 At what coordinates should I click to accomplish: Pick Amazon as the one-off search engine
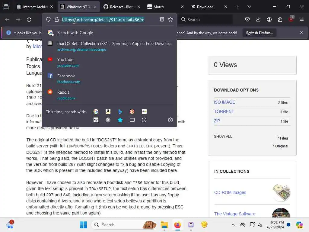[108, 112]
